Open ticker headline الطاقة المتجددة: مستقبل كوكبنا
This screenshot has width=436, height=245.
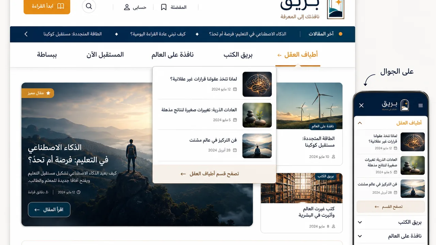click(73, 34)
